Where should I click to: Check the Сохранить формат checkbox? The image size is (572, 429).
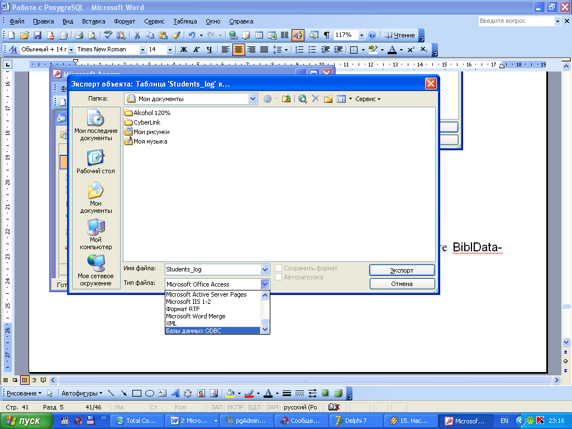(x=278, y=268)
